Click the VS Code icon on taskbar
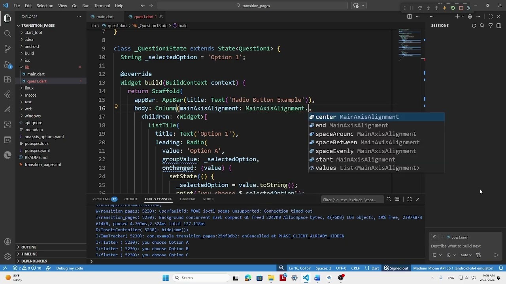This screenshot has height=284, width=506. pyautogui.click(x=306, y=278)
